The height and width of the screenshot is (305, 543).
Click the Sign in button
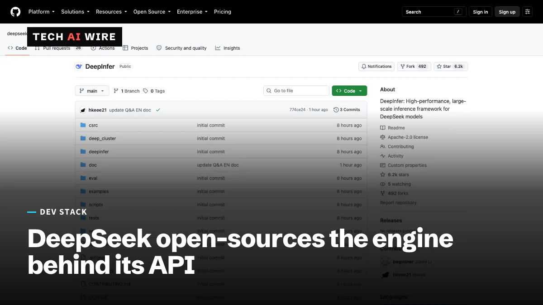[x=481, y=12]
